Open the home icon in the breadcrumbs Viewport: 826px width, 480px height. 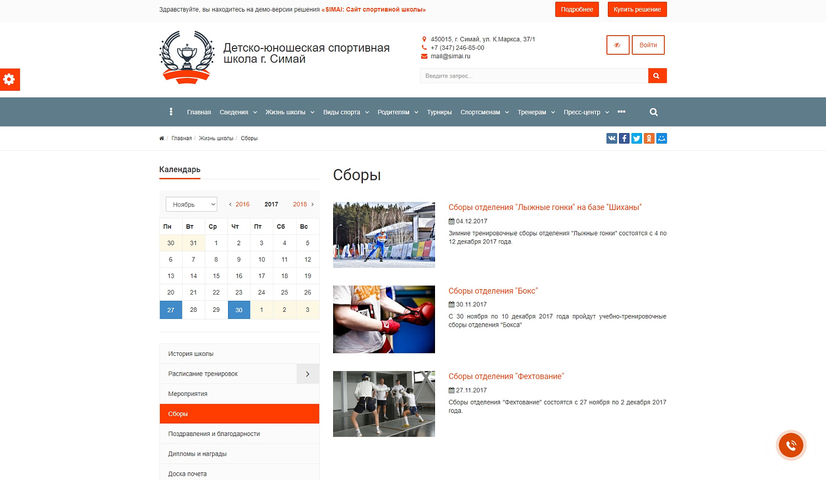point(161,138)
